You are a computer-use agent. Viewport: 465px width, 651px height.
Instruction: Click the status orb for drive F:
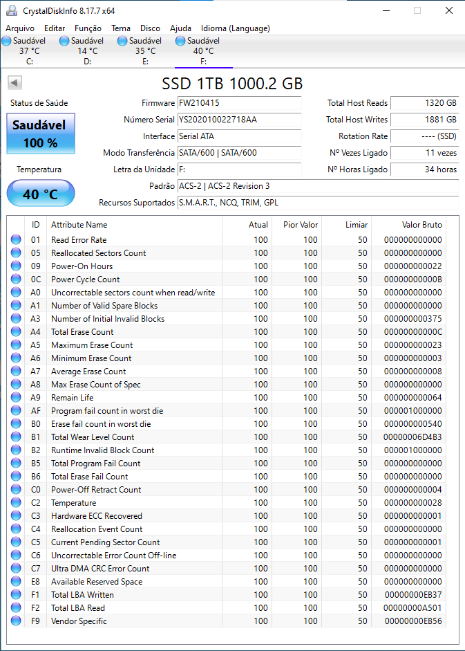coord(180,41)
